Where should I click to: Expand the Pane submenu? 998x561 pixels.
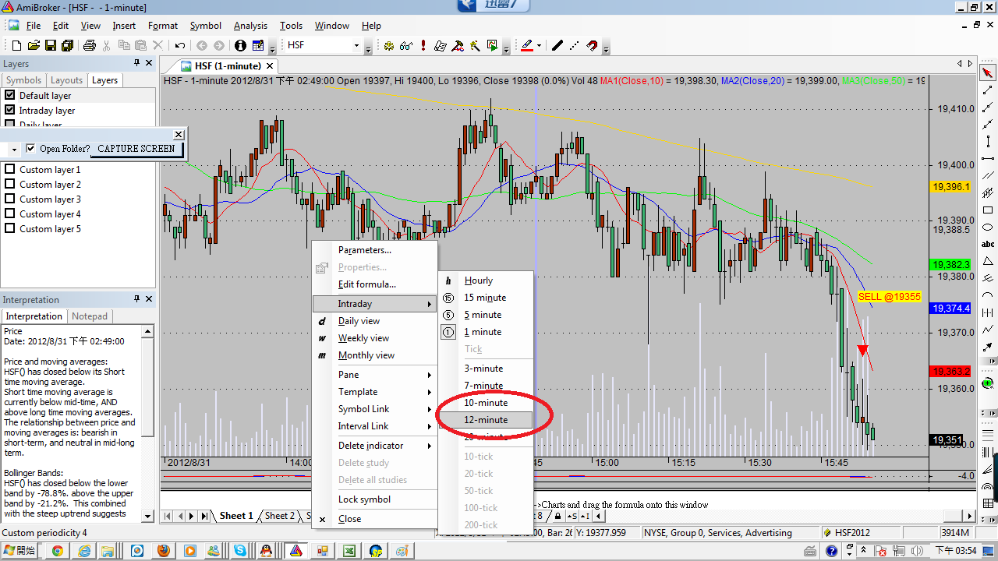pyautogui.click(x=373, y=374)
